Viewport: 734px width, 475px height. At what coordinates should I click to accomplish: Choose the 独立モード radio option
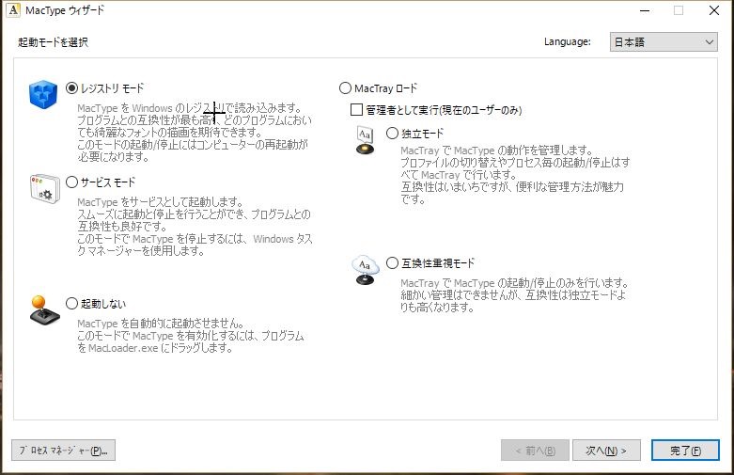pos(392,133)
